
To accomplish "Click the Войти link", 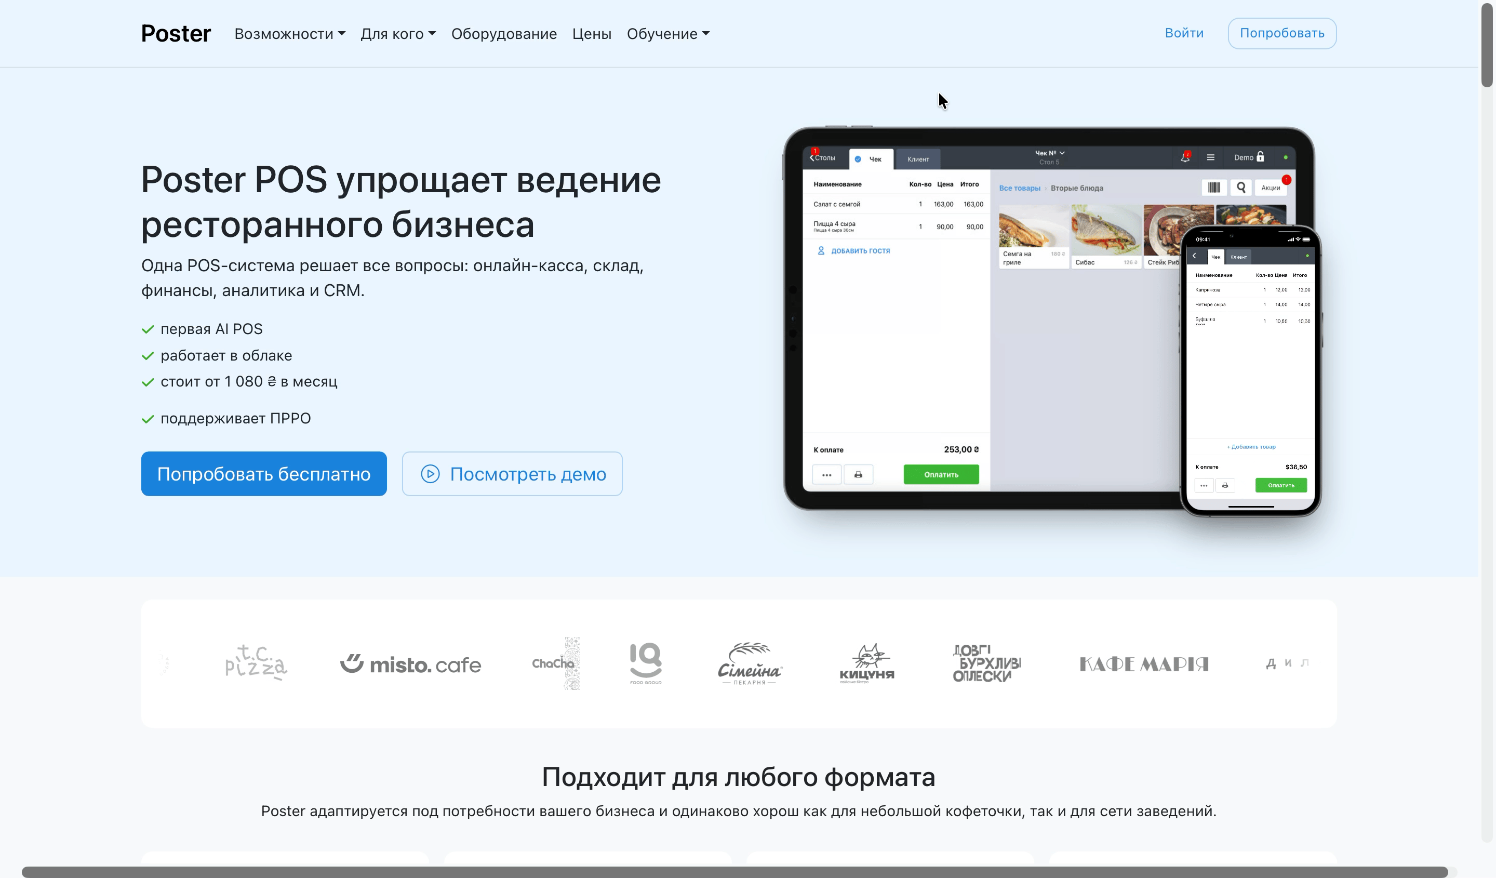I will [x=1184, y=33].
